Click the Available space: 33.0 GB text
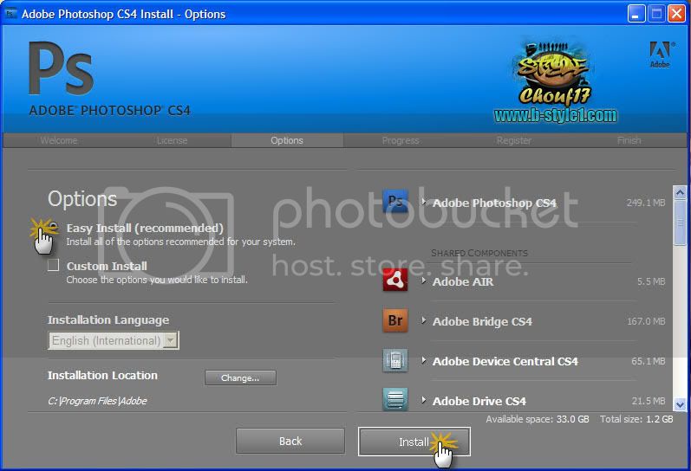Viewport: 691px width, 471px height. 538,419
